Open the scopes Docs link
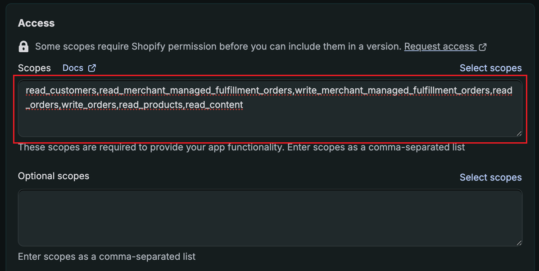This screenshot has width=539, height=271. (x=73, y=68)
